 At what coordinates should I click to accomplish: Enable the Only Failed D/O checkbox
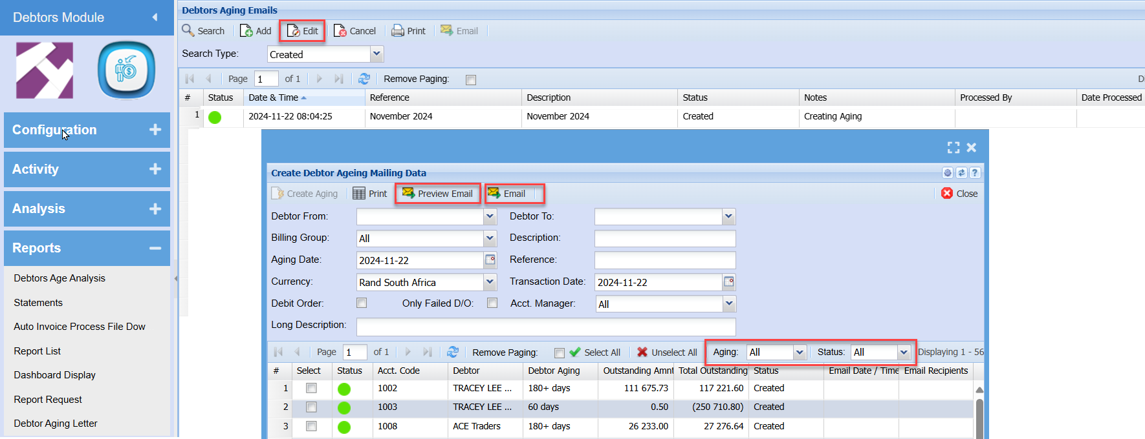point(492,303)
